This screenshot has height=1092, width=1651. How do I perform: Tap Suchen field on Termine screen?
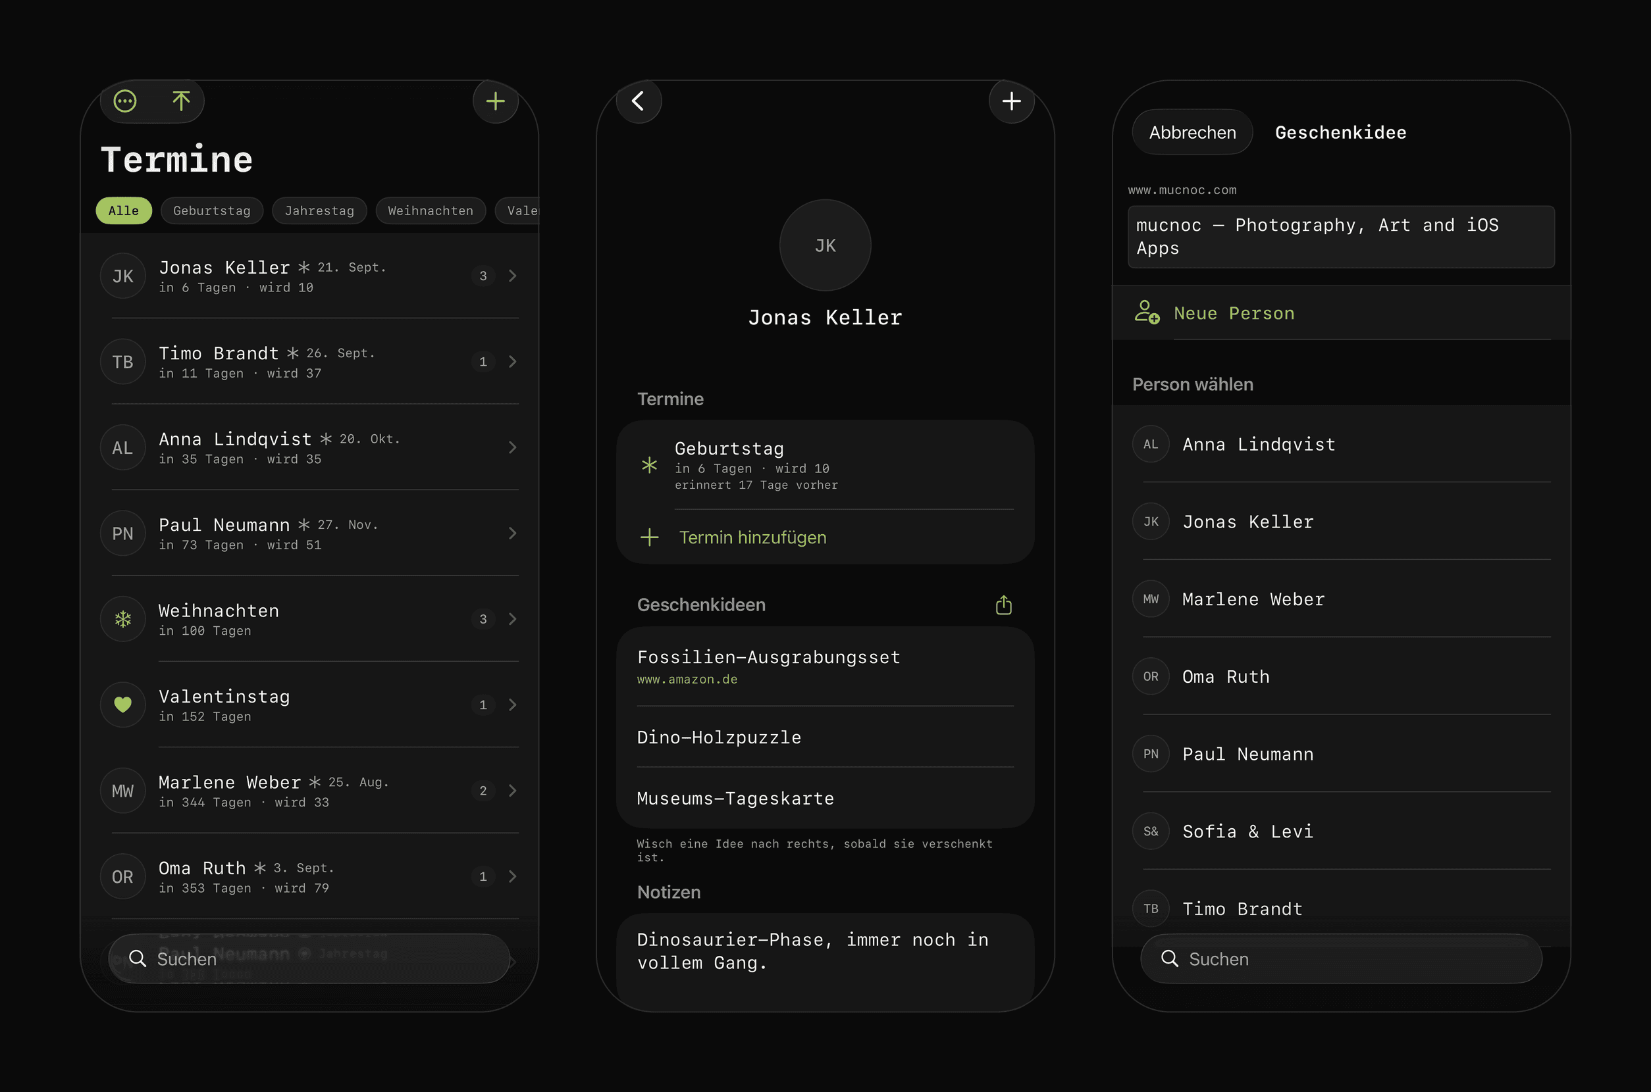309,958
